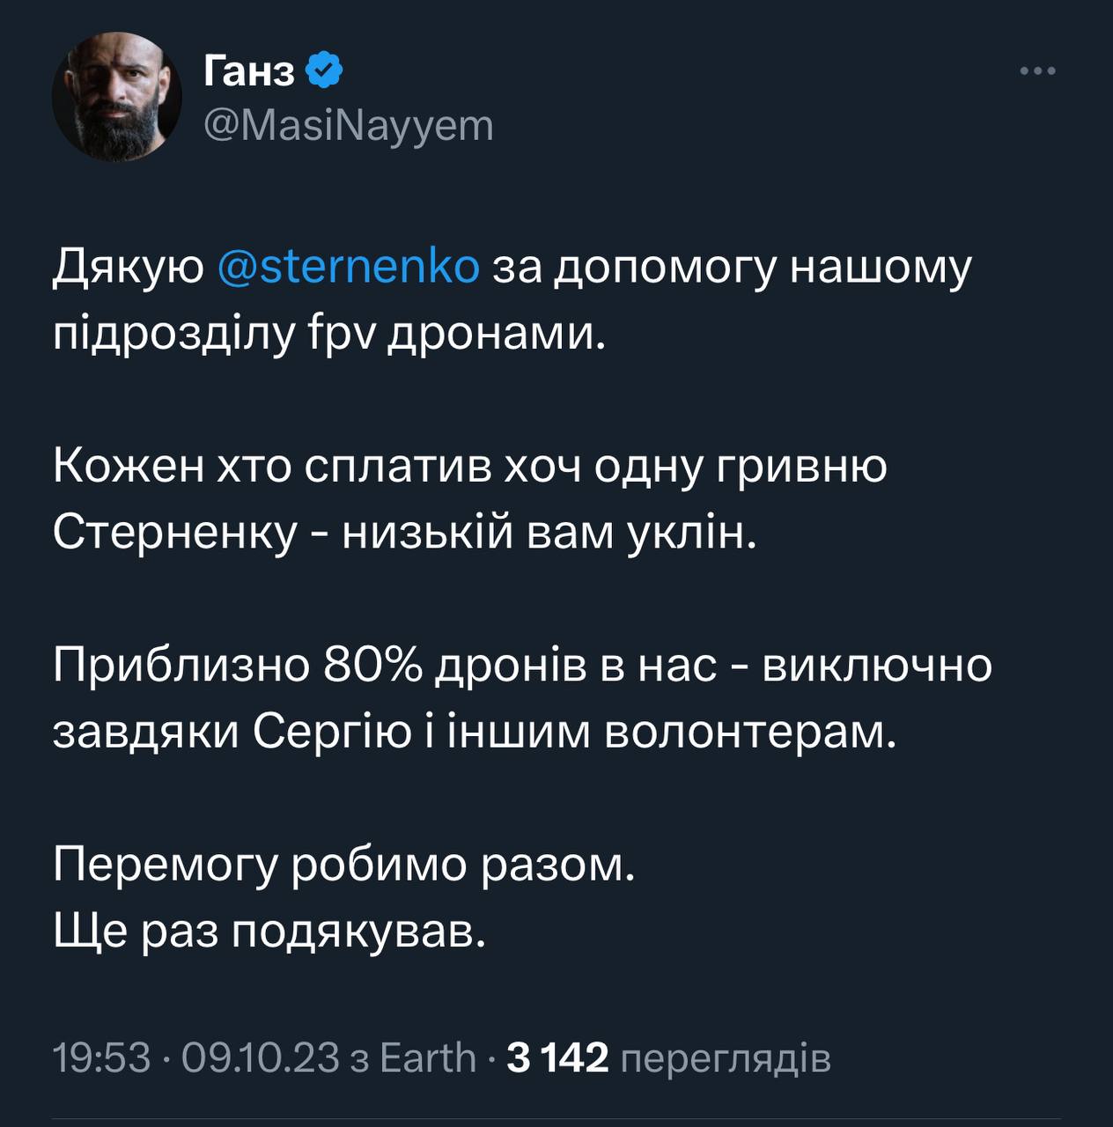Click the 19:53 post time

point(101,1057)
